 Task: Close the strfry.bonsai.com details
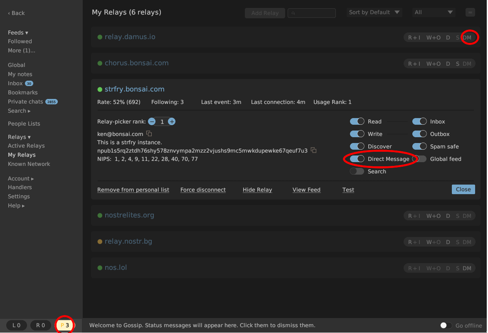point(463,189)
